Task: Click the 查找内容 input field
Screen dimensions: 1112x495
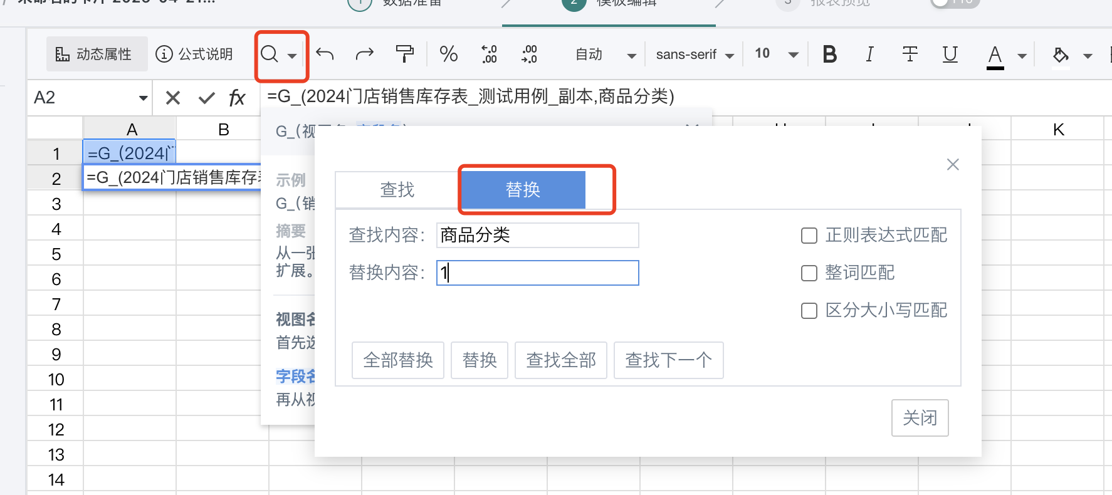Action: [x=537, y=235]
